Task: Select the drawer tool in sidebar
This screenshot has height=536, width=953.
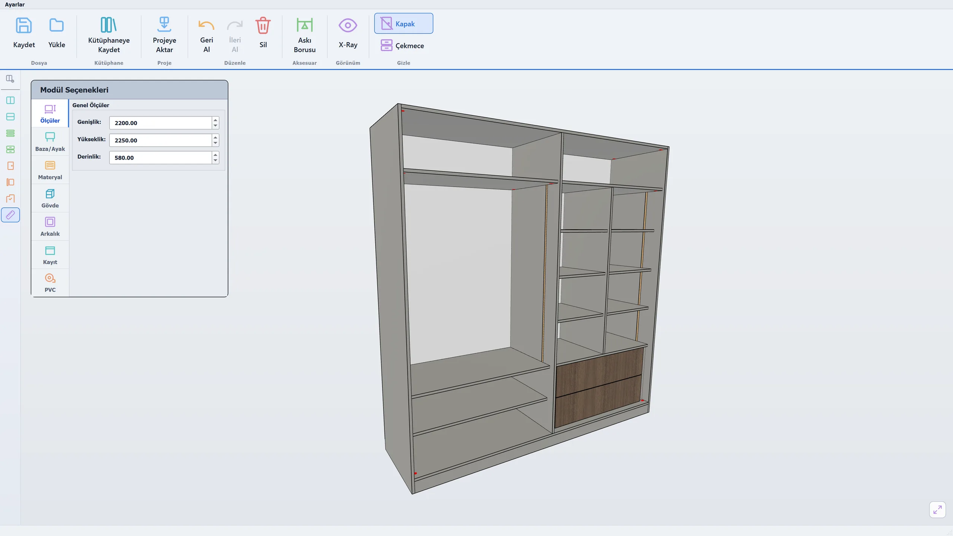Action: [10, 149]
